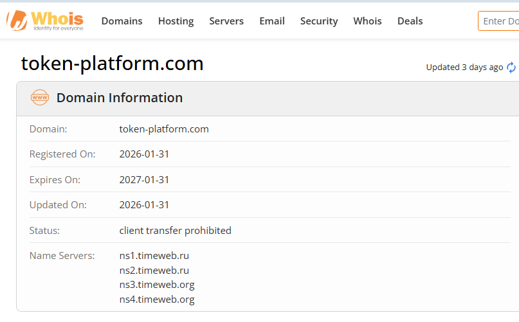Go to the Email menu item
Image resolution: width=519 pixels, height=322 pixels.
(x=272, y=21)
